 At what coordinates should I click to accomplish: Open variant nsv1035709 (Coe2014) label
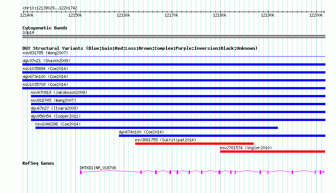tap(45, 84)
